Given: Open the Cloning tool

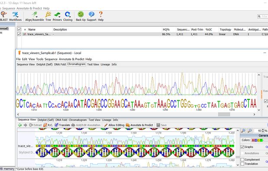Looking at the screenshot, I should pos(68,16).
